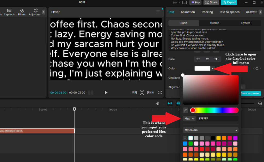Click the eyedropper color picker tool
Viewport: 264px width, 162px height.
pyautogui.click(x=185, y=110)
